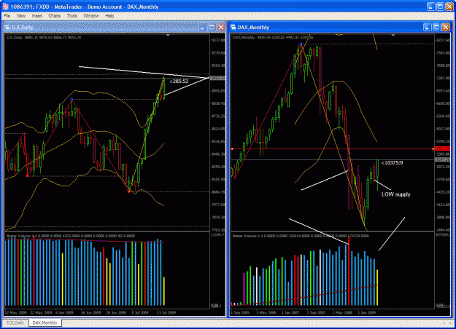Click the MetaTrader application icon in title bar
This screenshot has width=456, height=329.
(5, 7)
